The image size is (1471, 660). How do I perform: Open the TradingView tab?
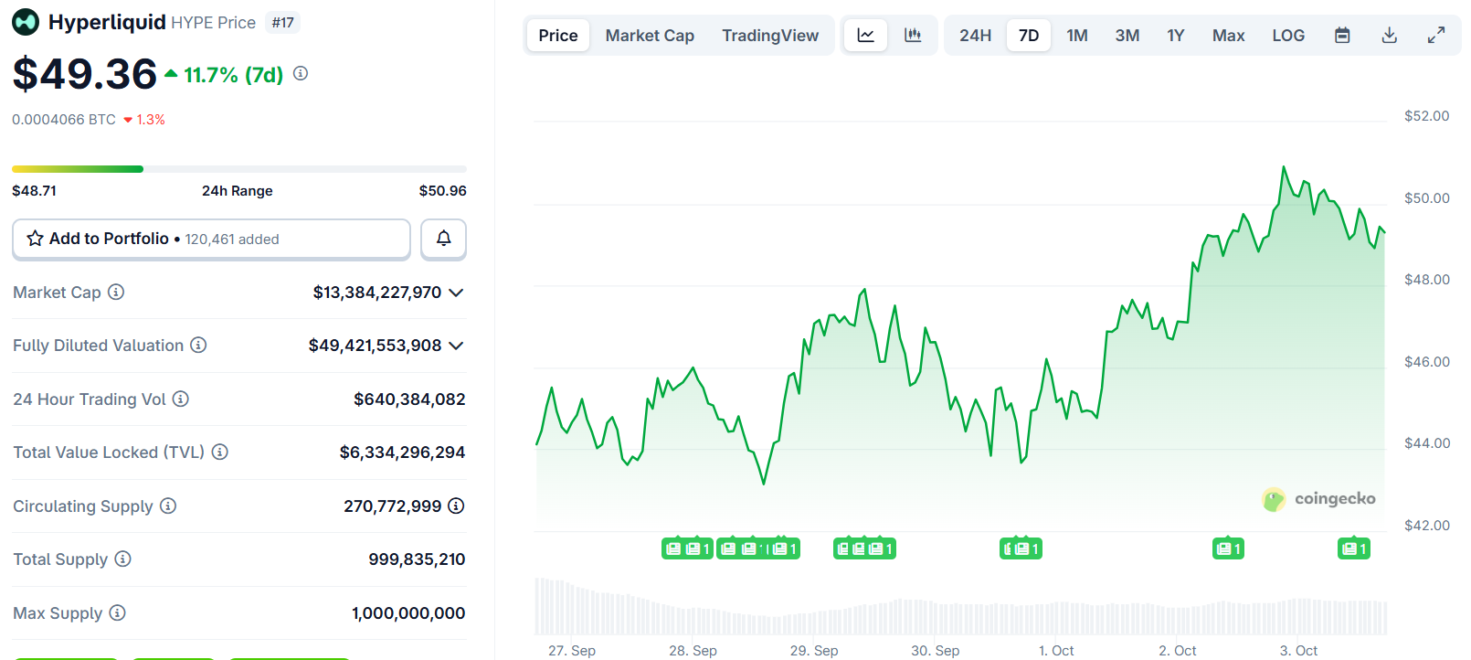pos(770,36)
